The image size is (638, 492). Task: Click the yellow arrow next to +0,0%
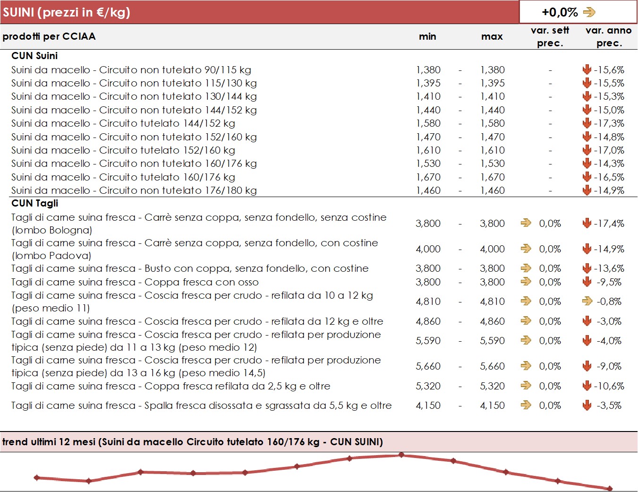(x=589, y=12)
